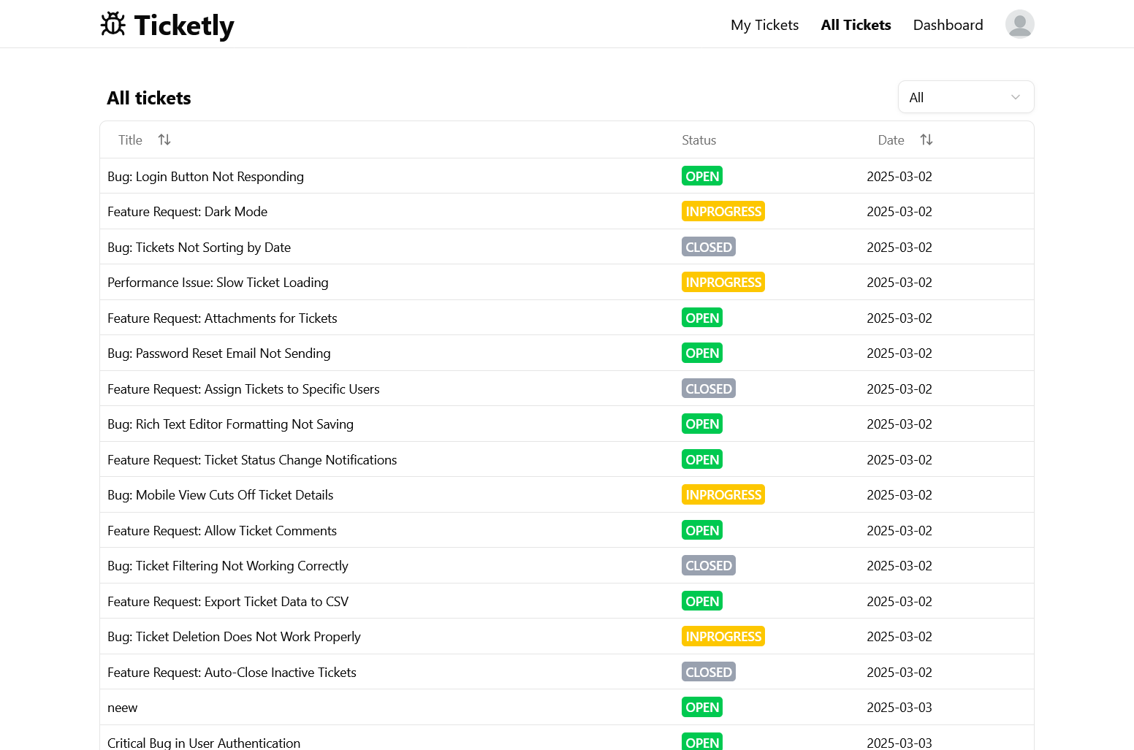Sort tickets using Title sort arrows

164,139
